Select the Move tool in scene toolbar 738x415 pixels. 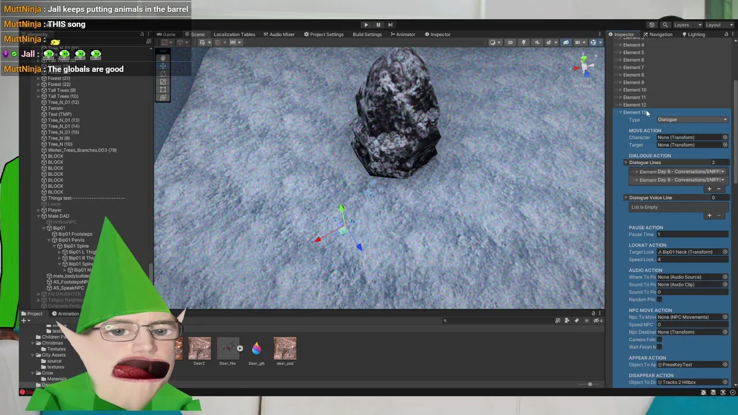coord(163,66)
